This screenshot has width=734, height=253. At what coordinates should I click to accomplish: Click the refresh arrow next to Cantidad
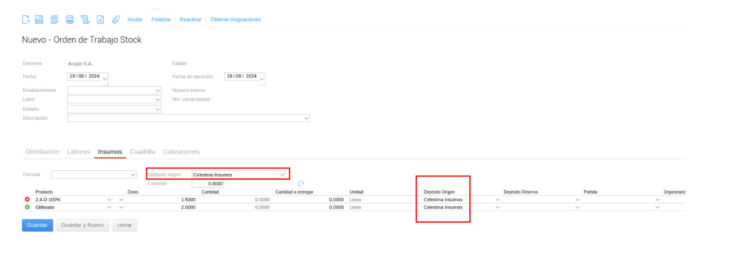[x=301, y=183]
